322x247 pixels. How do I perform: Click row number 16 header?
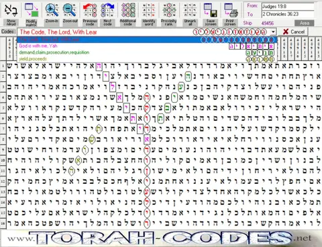(x=3, y=223)
